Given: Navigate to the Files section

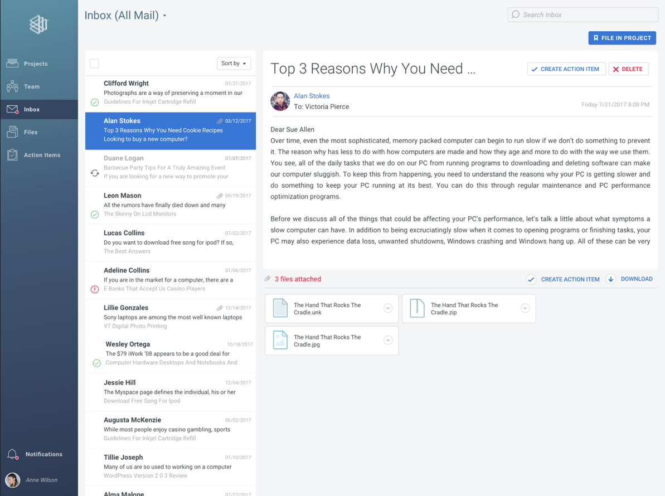Looking at the screenshot, I should (12, 132).
